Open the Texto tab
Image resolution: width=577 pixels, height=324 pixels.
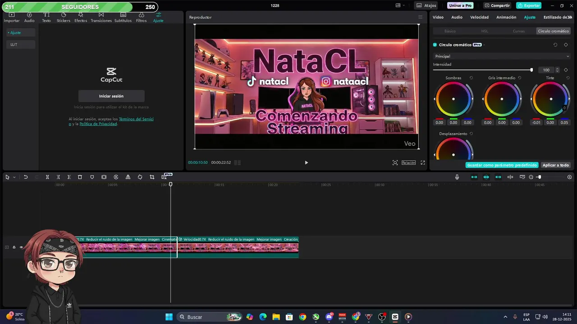[x=46, y=18]
